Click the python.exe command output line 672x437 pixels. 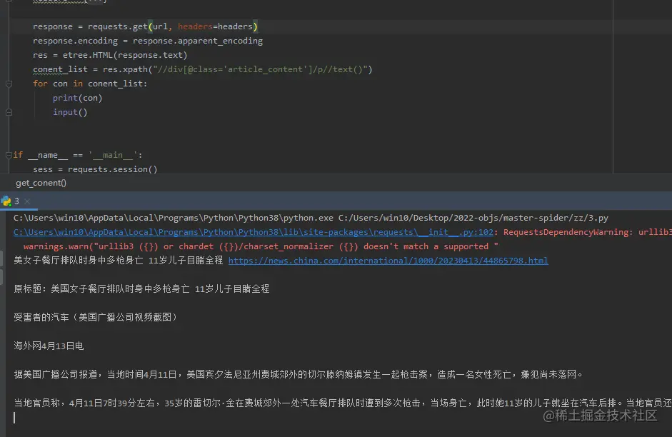pyautogui.click(x=311, y=218)
